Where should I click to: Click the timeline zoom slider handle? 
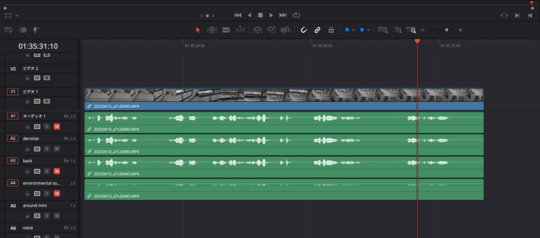click(447, 30)
